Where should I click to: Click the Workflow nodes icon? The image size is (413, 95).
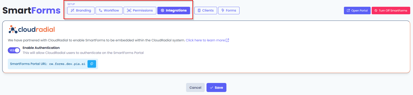101,11
